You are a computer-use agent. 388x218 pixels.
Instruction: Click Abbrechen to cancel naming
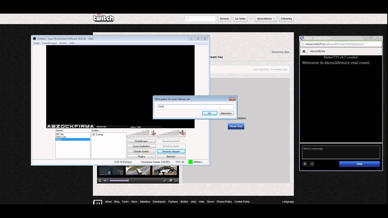tap(226, 113)
